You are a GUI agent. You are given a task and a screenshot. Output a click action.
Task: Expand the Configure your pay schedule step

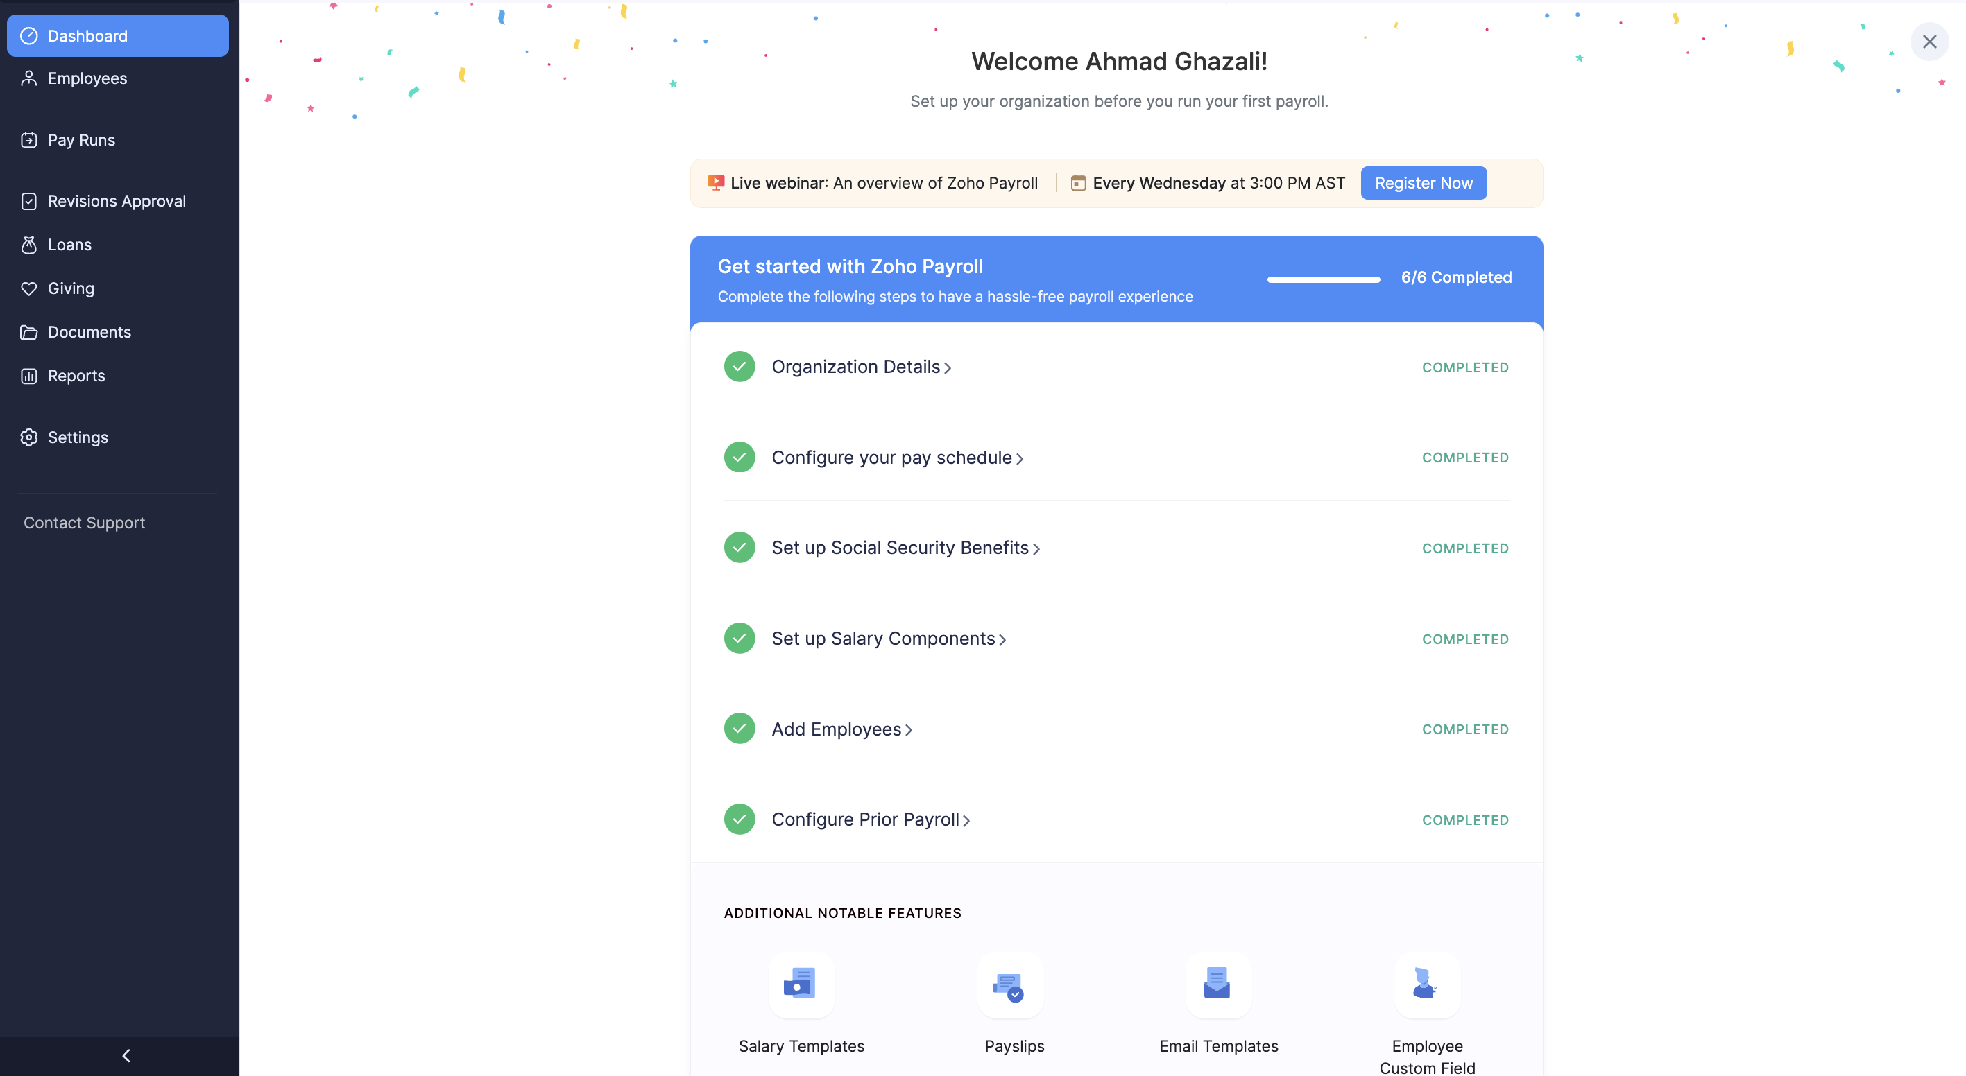[897, 458]
